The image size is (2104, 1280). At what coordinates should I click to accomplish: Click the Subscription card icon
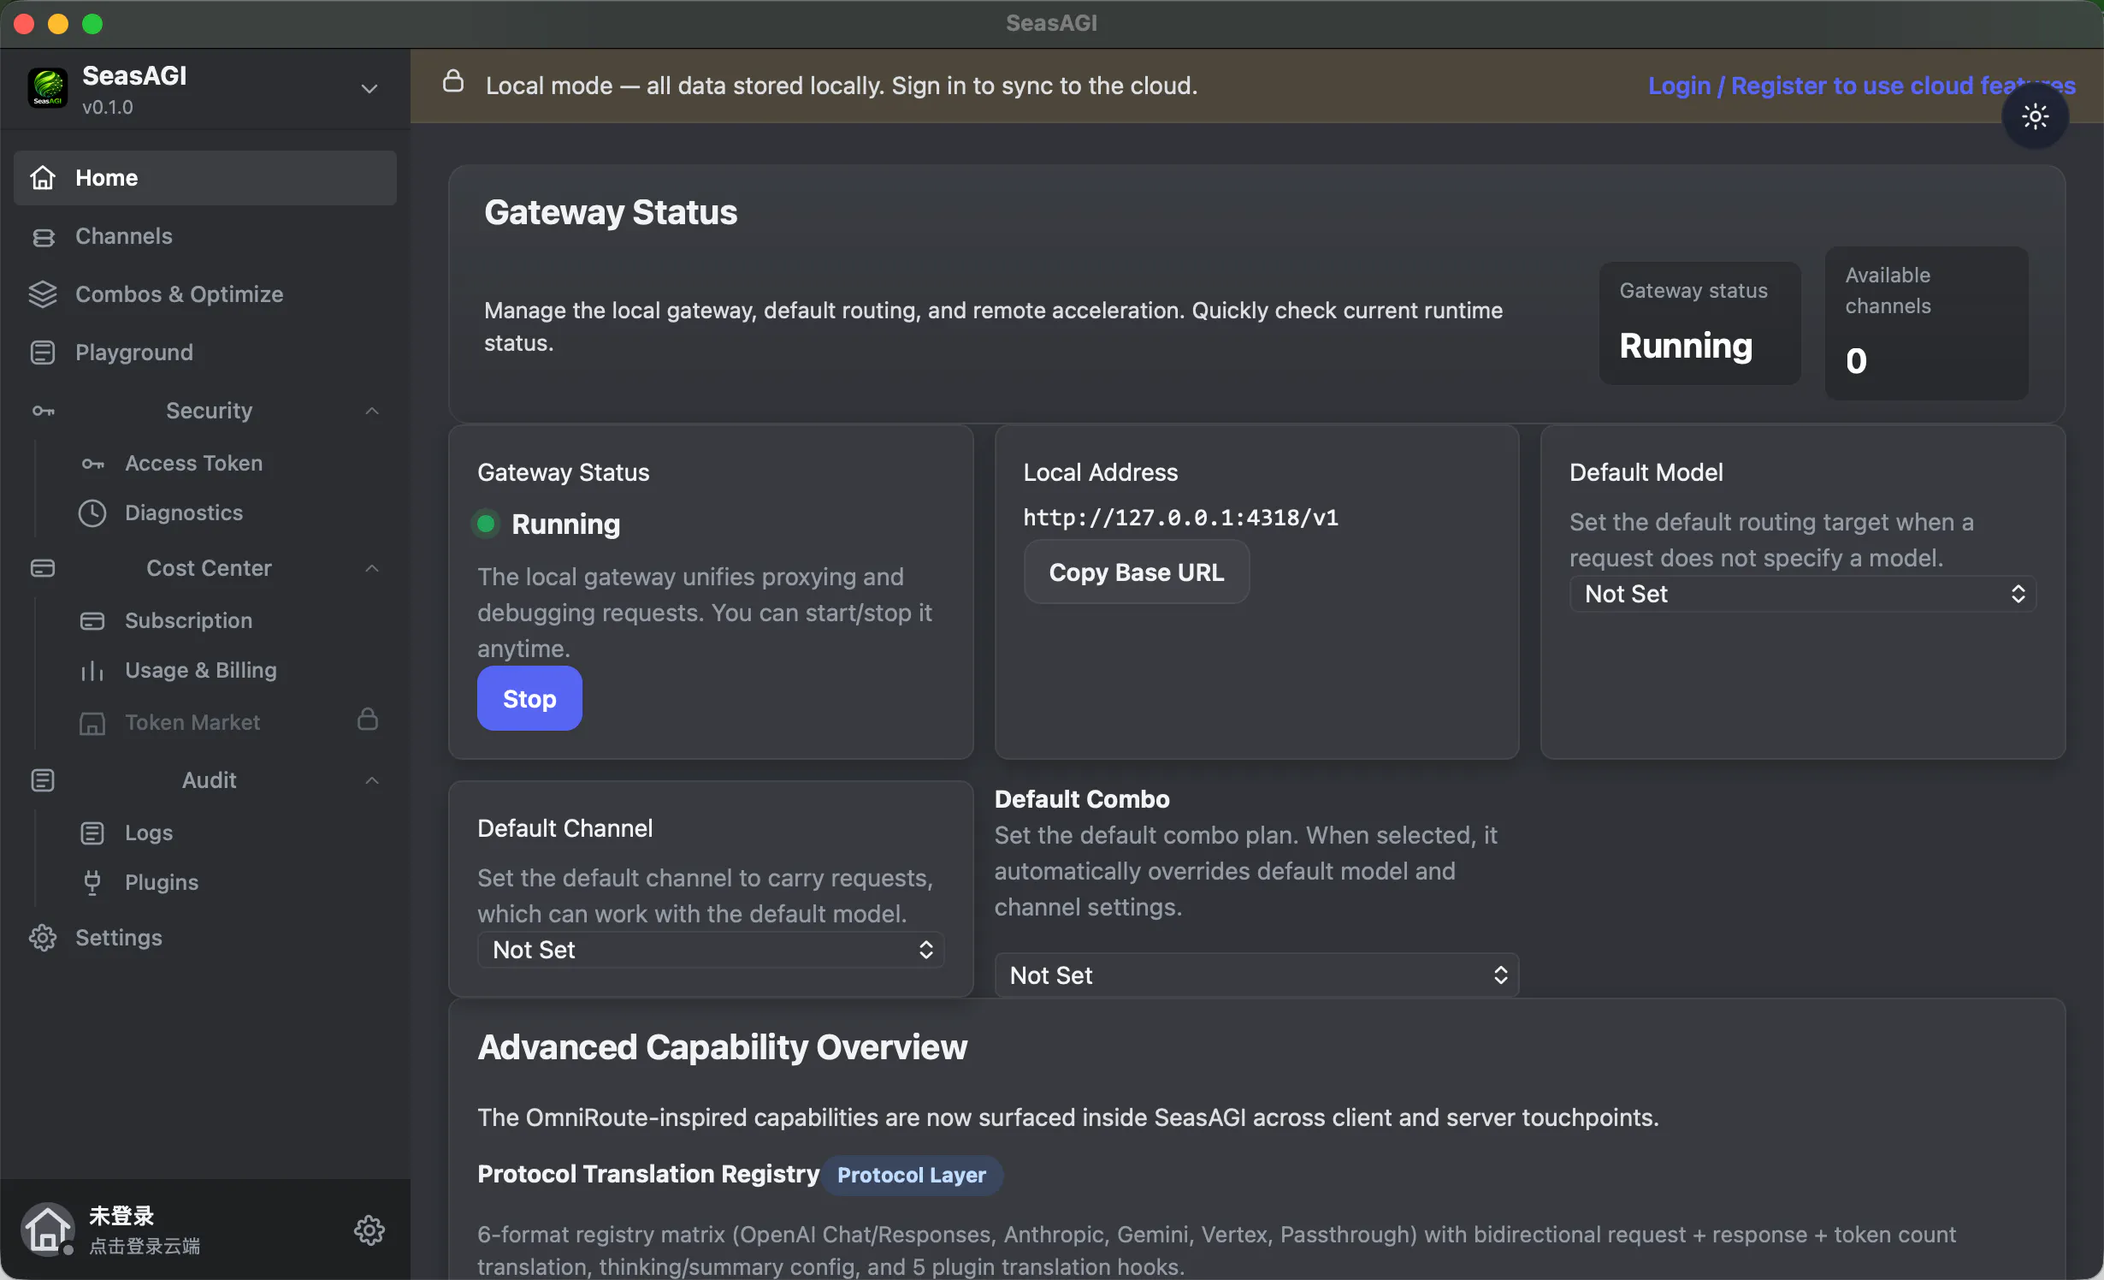92,621
